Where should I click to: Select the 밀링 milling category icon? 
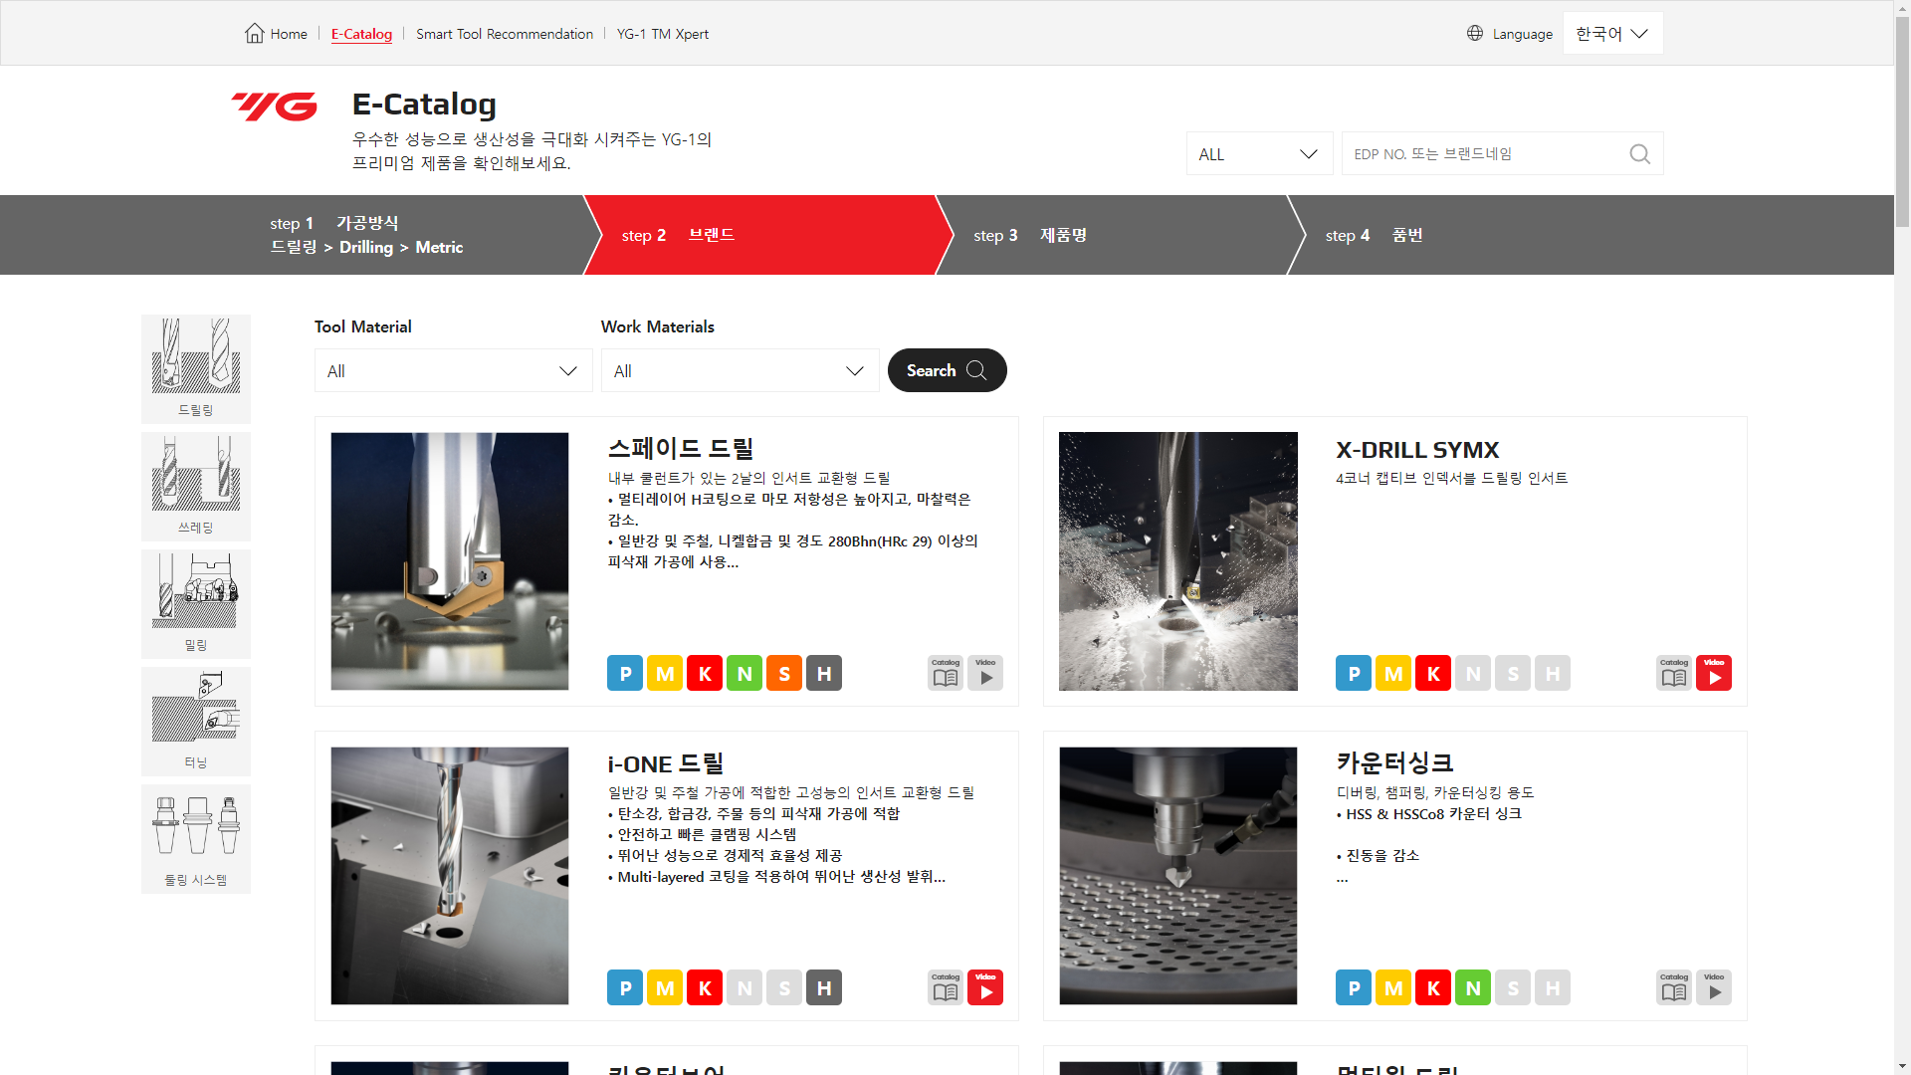pos(196,604)
